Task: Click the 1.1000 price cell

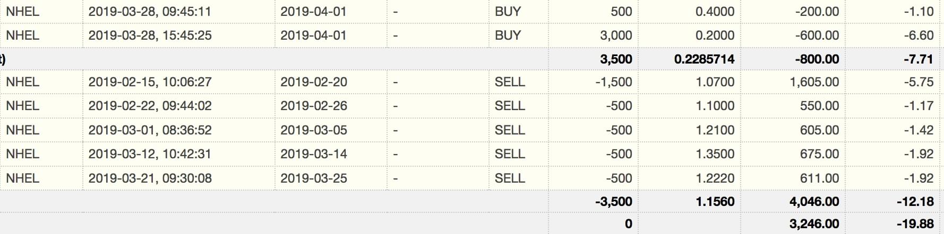Action: (715, 106)
